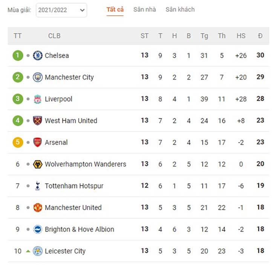Click the orange rank 5 badge
The height and width of the screenshot is (266, 279).
click(x=18, y=142)
